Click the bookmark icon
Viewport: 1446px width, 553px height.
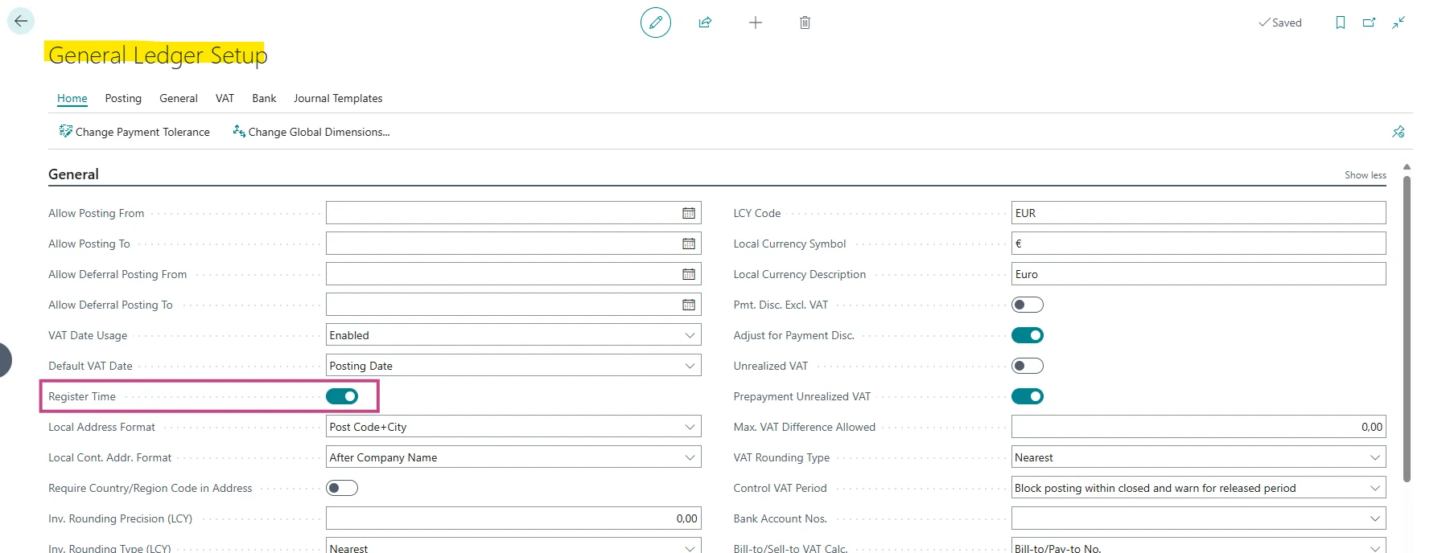click(x=1340, y=23)
